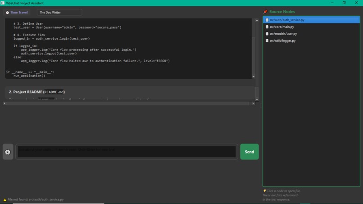Click the Time Travel clock icon
Image resolution: width=363 pixels, height=204 pixels.
7,13
